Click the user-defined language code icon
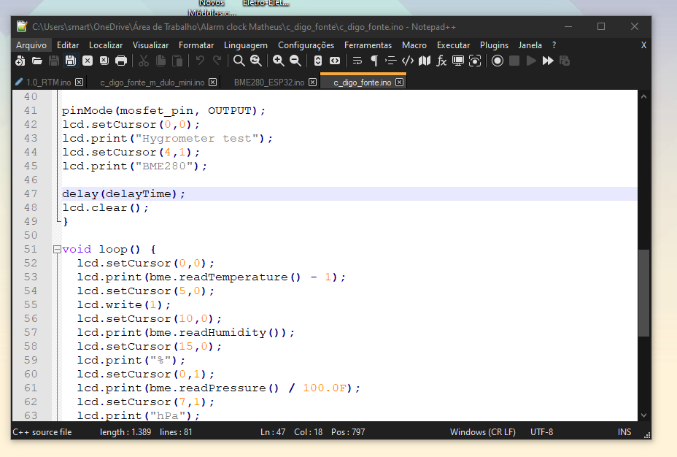This screenshot has height=457, width=677. pyautogui.click(x=408, y=61)
